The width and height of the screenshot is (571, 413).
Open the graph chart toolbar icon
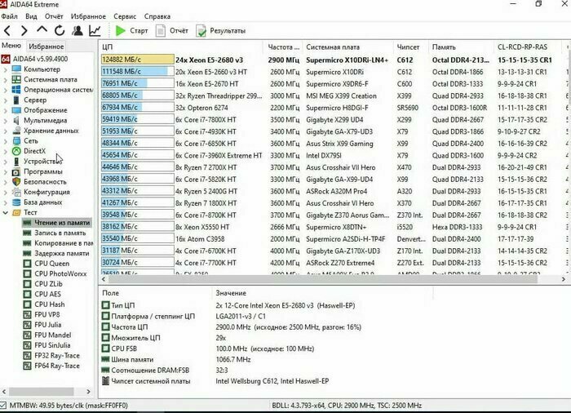(x=95, y=31)
